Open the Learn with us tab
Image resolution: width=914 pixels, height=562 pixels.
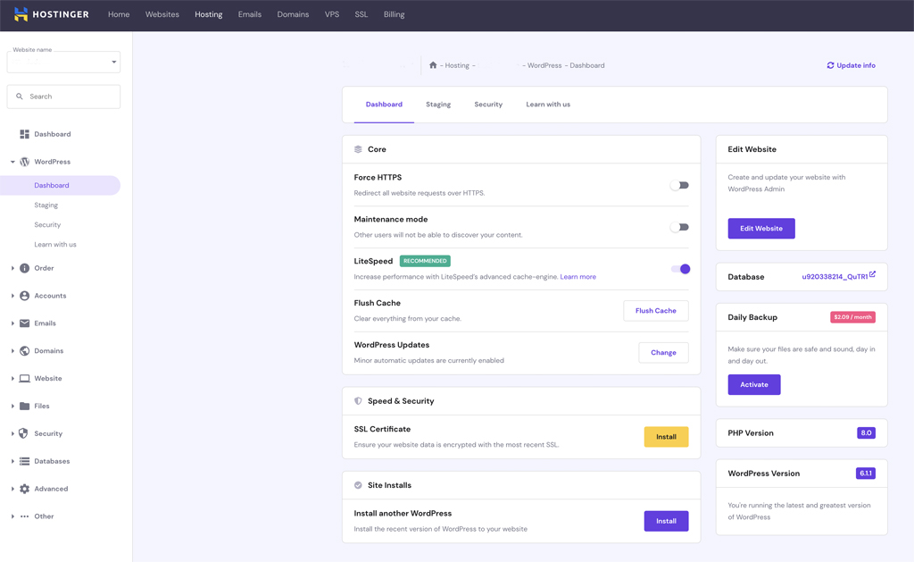tap(548, 105)
